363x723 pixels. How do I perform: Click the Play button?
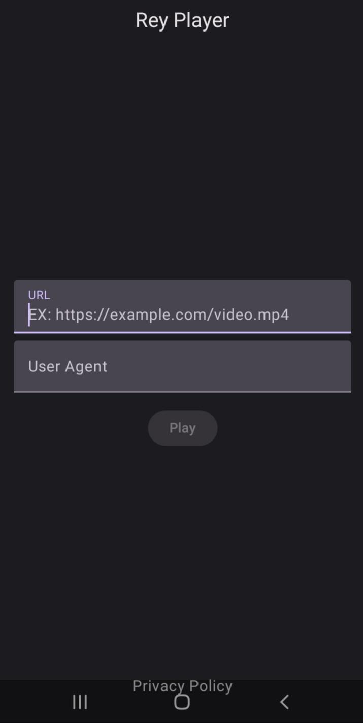pos(182,428)
